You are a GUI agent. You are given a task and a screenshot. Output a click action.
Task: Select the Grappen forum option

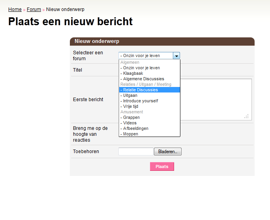pos(150,117)
